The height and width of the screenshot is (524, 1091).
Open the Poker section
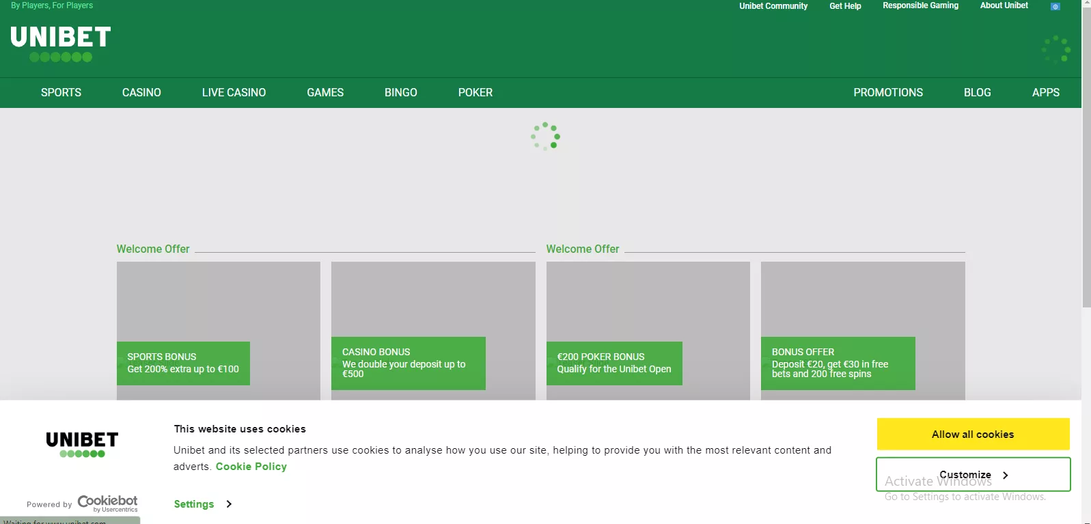475,92
